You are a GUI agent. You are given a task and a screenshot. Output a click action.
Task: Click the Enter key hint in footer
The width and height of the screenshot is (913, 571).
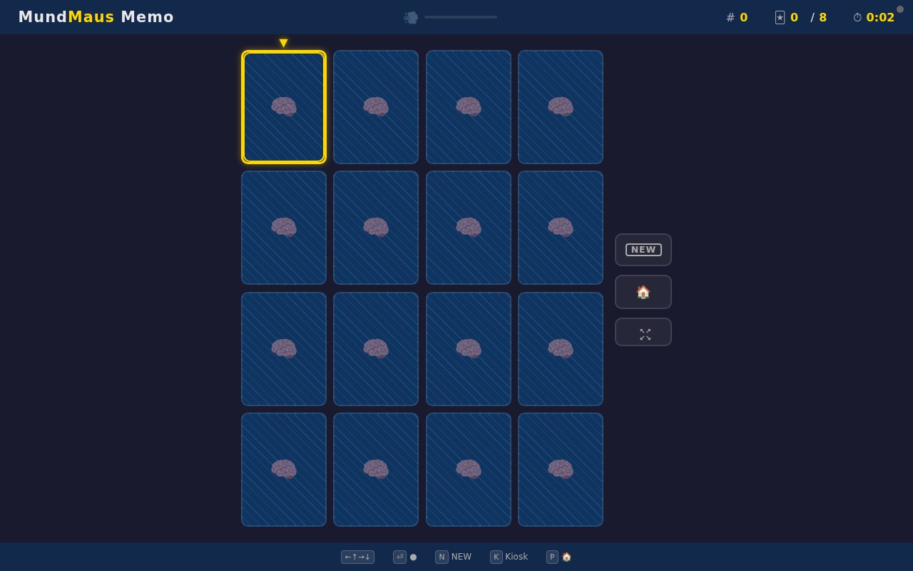click(x=399, y=557)
